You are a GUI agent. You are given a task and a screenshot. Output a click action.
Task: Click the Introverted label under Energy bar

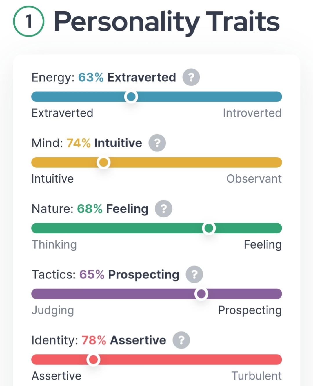click(x=252, y=113)
